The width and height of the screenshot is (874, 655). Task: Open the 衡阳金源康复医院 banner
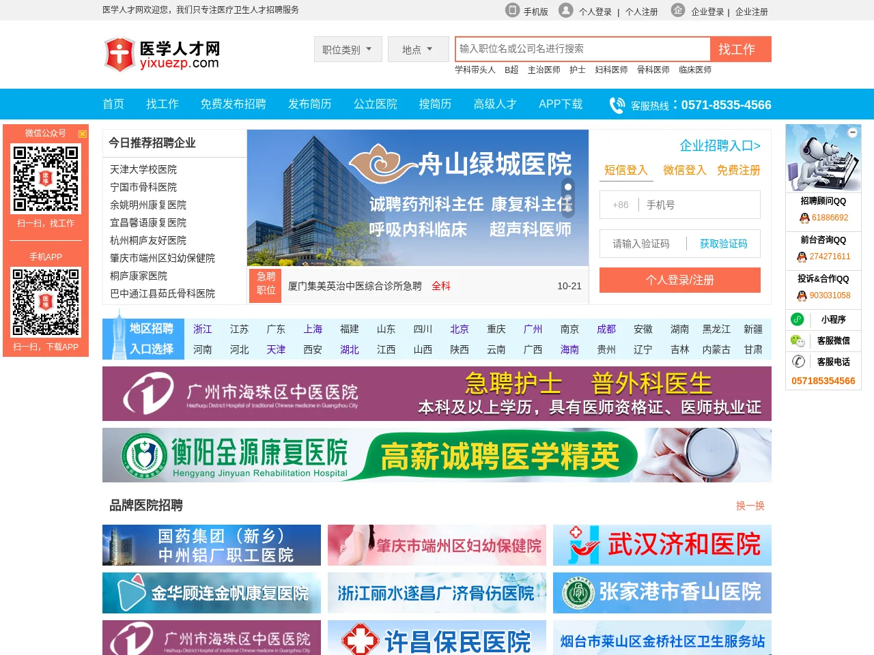437,455
